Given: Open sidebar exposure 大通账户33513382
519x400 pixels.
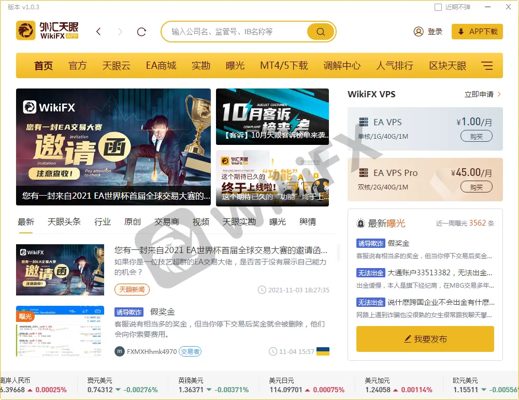Looking at the screenshot, I should click(440, 273).
